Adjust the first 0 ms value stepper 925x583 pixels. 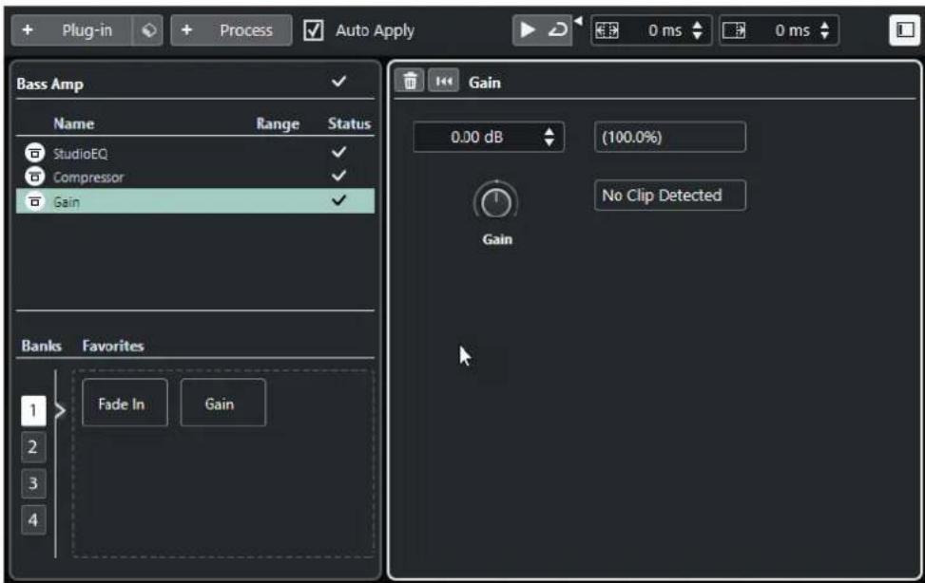coord(697,30)
